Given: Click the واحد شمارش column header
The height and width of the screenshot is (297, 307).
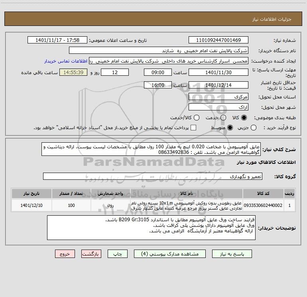Looking at the screenshot, I should click(110, 193).
